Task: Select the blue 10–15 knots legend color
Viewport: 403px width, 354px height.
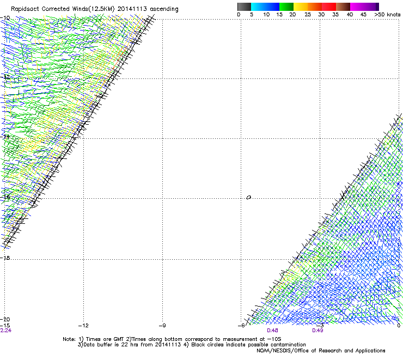Action: 272,7
